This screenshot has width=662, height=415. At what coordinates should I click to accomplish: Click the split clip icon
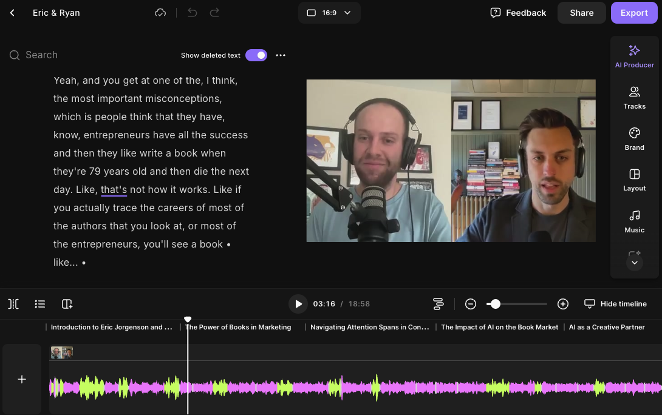[x=13, y=304]
